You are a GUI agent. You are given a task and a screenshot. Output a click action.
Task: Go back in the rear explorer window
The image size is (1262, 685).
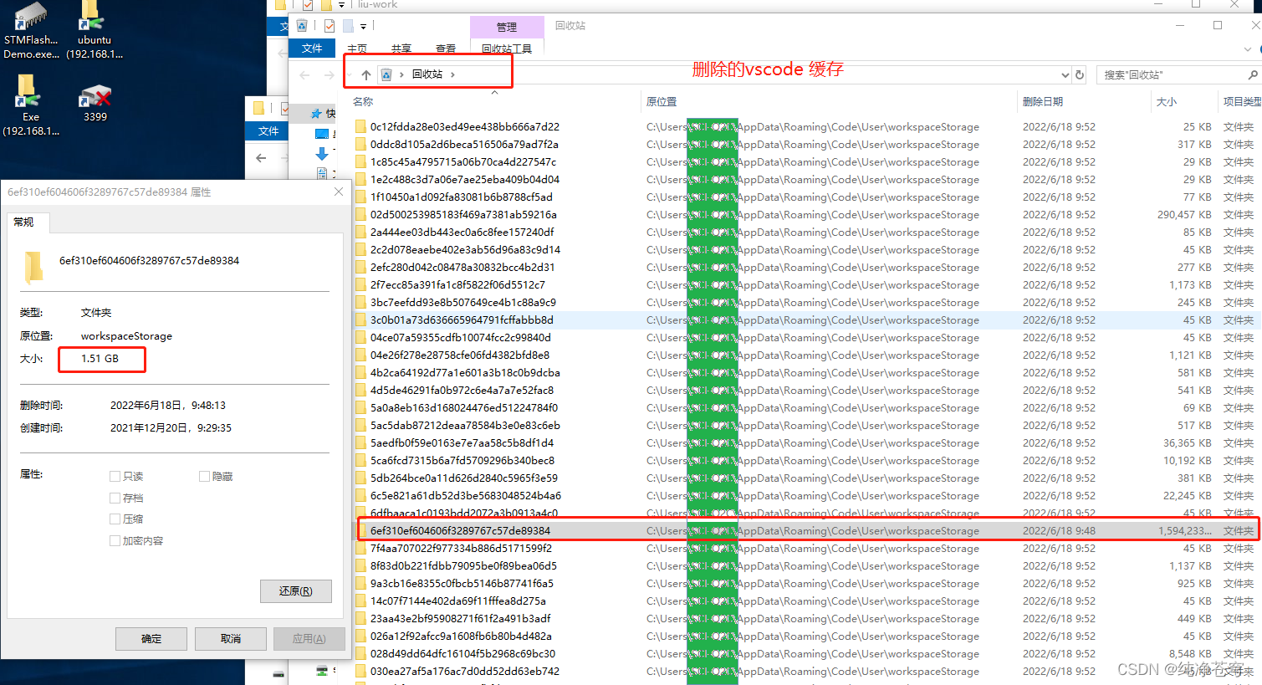pos(261,157)
